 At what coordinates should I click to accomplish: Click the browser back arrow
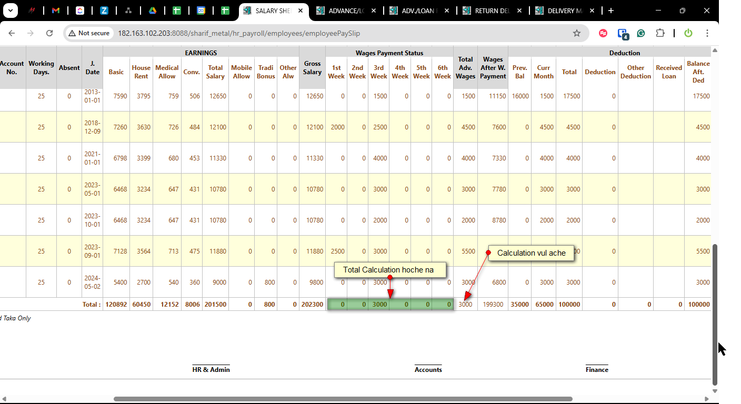coord(12,33)
